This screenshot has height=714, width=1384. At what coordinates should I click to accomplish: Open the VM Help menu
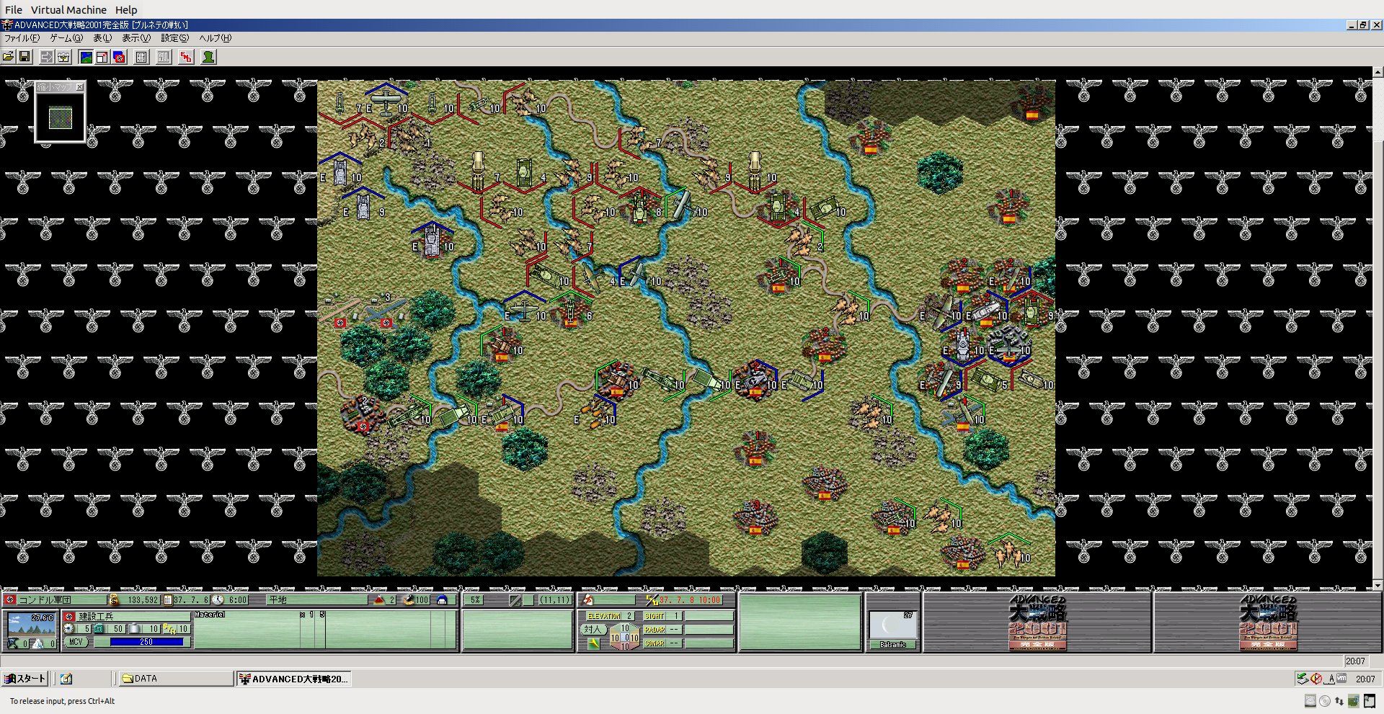[x=126, y=10]
